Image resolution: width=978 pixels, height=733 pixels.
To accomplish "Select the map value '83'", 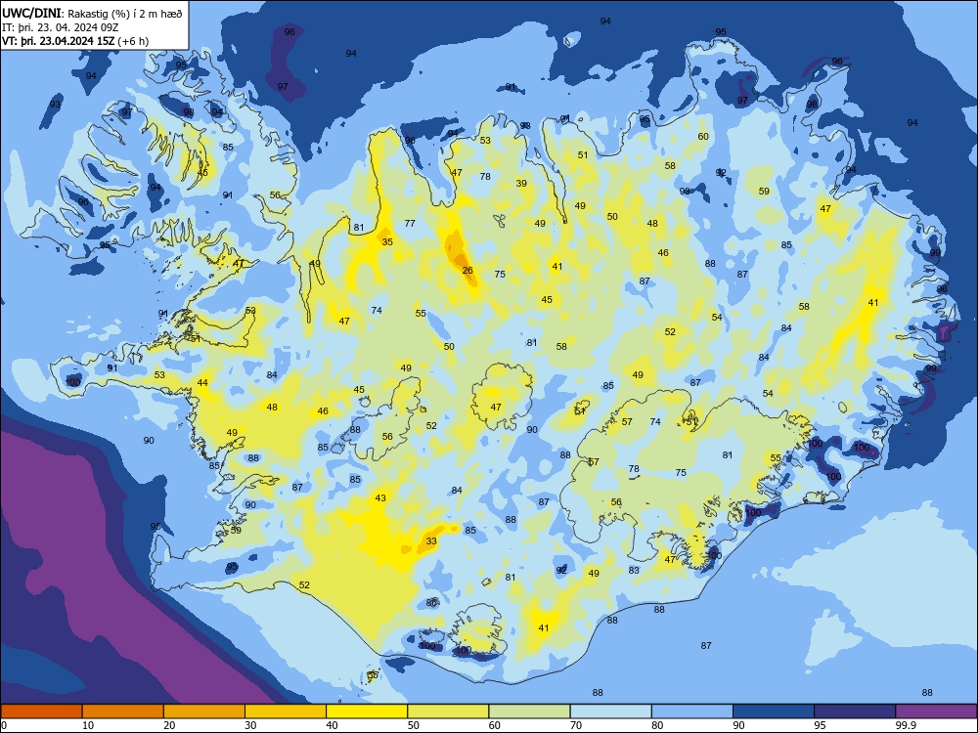I will 634,570.
